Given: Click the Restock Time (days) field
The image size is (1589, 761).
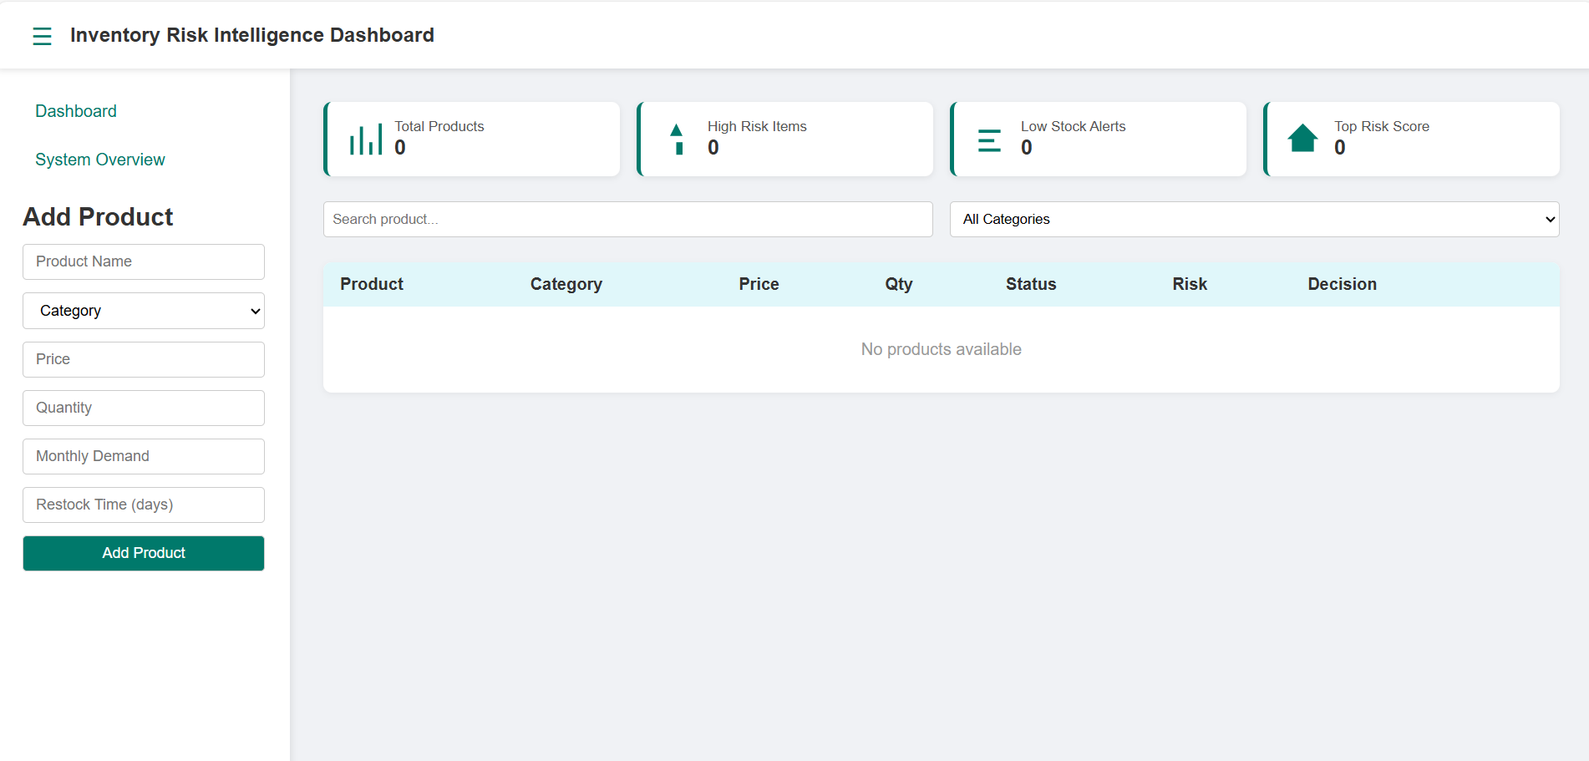Looking at the screenshot, I should coord(143,505).
